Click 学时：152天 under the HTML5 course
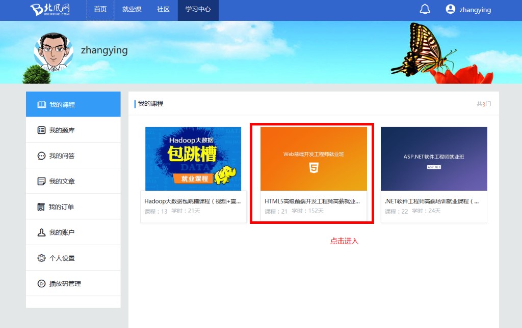 tap(307, 211)
